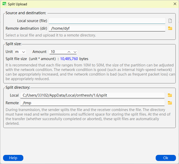Click the 'Split size:' group label
Screen dimensions: 179x164
13,44
